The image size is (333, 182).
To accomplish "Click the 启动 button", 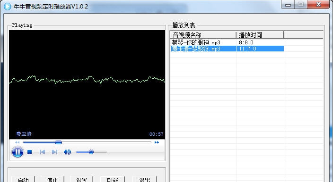I will point(23,179).
